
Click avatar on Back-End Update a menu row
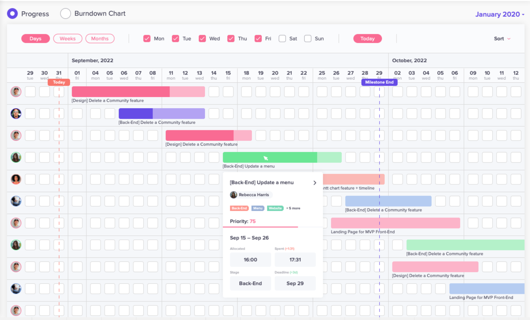16,157
